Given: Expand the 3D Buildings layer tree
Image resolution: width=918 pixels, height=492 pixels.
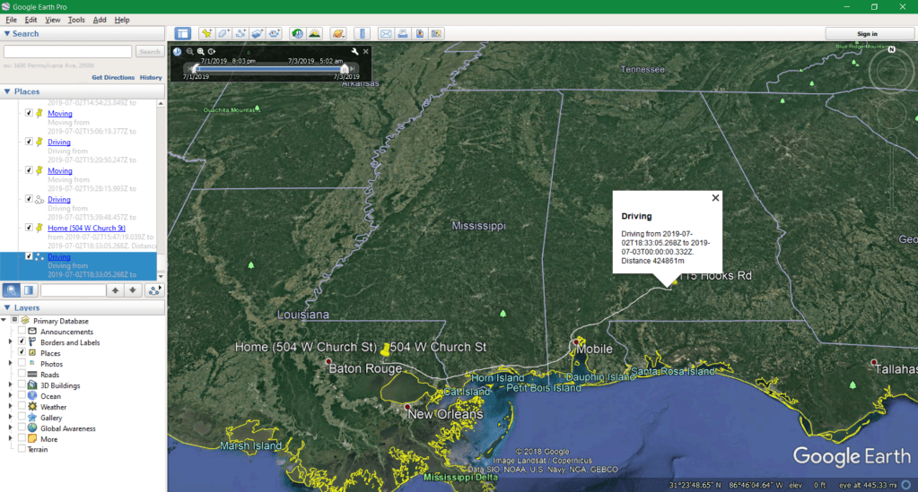Looking at the screenshot, I should click(x=11, y=385).
